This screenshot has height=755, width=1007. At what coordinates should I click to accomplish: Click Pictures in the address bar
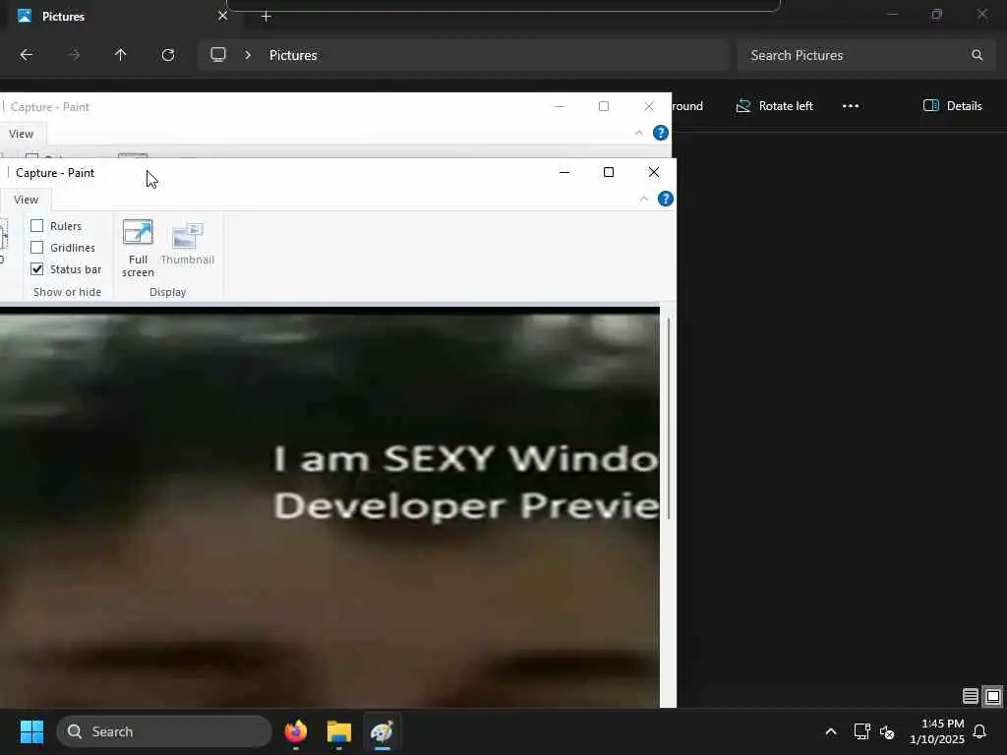tap(293, 55)
